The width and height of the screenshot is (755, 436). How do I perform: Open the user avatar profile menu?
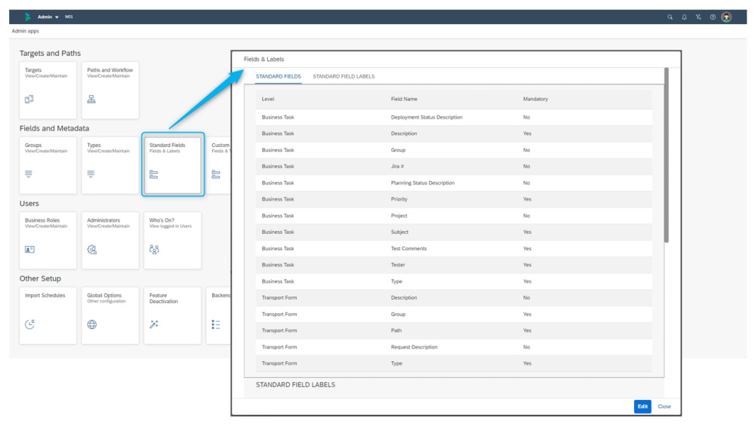726,17
